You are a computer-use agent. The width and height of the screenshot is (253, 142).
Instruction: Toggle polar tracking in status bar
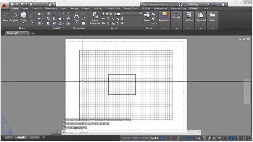[x=171, y=138]
